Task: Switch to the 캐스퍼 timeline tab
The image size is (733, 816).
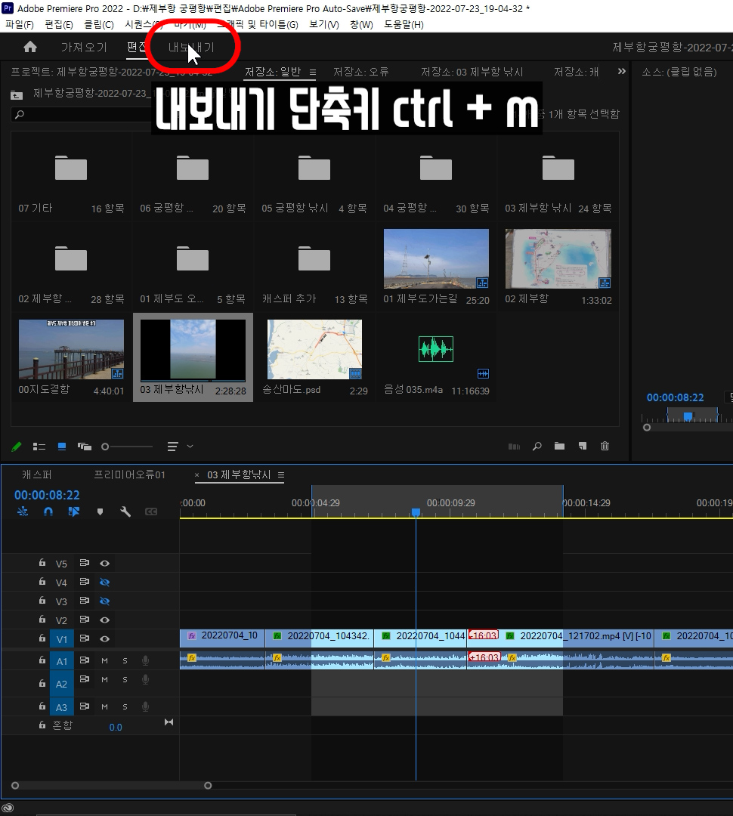Action: [x=36, y=474]
